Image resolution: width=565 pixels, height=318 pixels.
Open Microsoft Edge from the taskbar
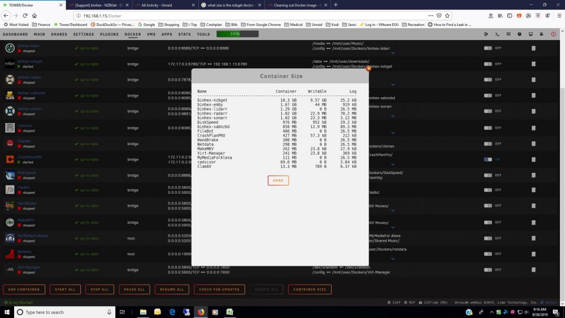[172, 312]
